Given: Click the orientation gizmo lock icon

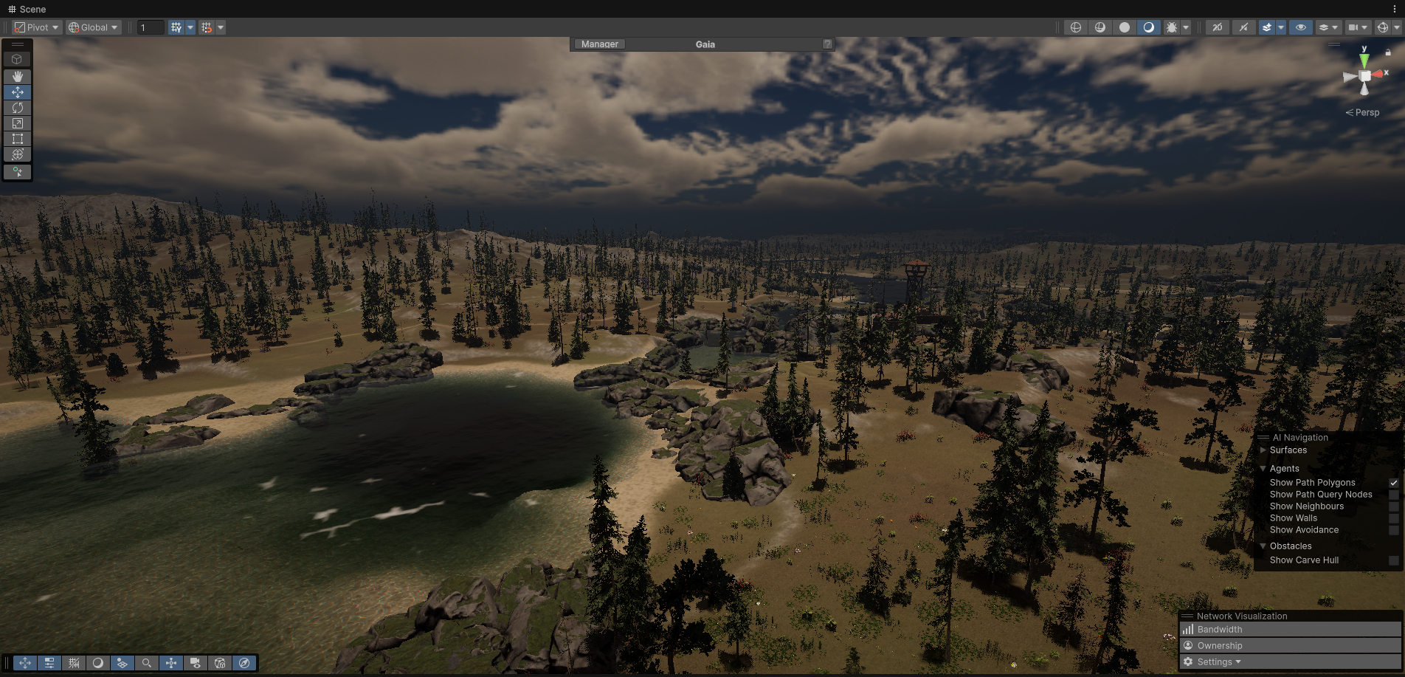Looking at the screenshot, I should (1388, 52).
